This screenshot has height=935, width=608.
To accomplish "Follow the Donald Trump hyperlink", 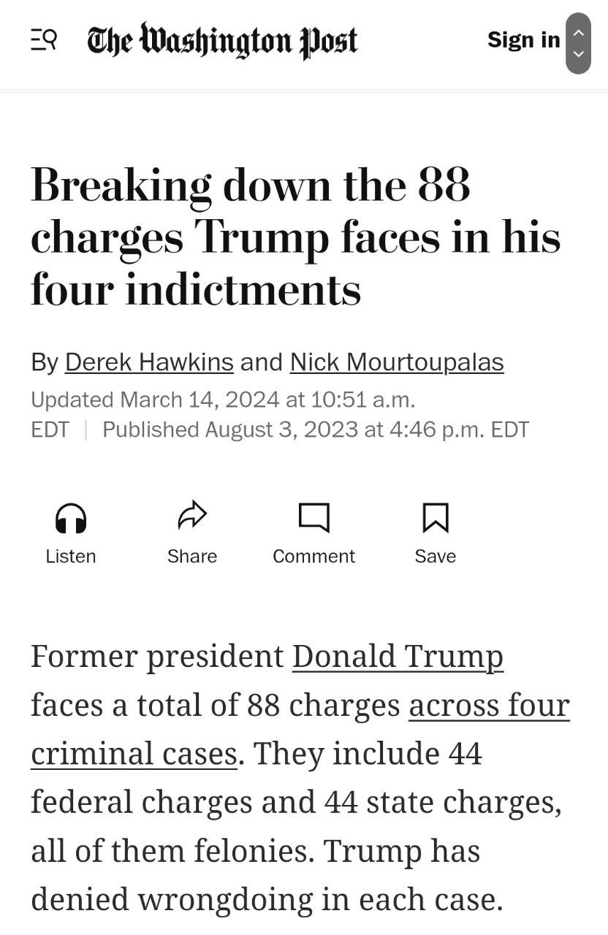I will 398,656.
